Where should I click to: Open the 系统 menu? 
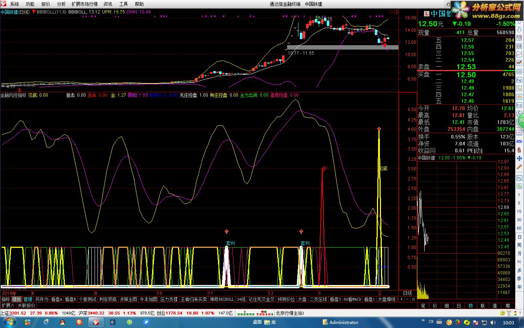15,4
